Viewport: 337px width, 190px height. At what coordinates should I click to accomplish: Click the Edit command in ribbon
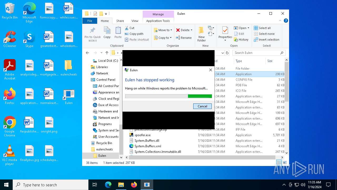(x=239, y=34)
